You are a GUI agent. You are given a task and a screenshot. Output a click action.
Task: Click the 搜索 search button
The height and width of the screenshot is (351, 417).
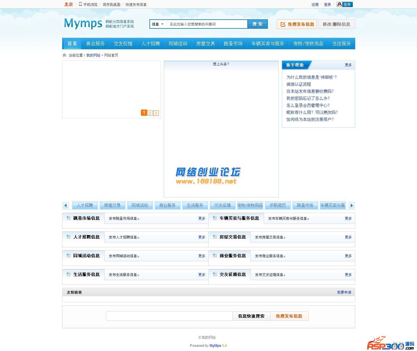258,24
